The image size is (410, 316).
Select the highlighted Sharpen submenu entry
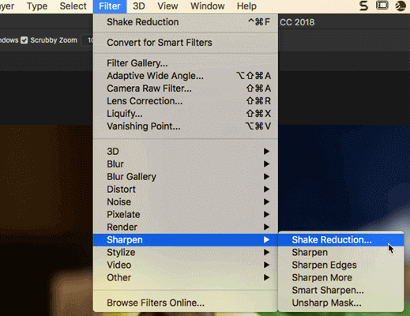186,240
